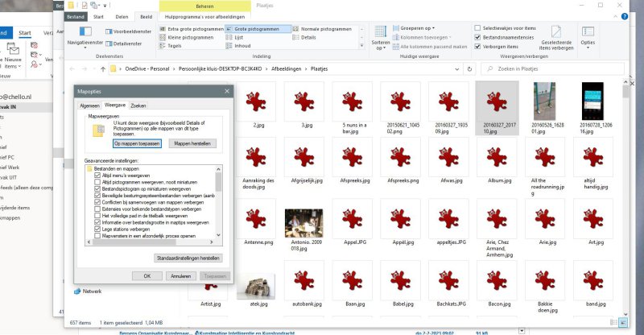Switch to large thumbnails view in status bar
The height and width of the screenshot is (335, 644).
point(623,323)
